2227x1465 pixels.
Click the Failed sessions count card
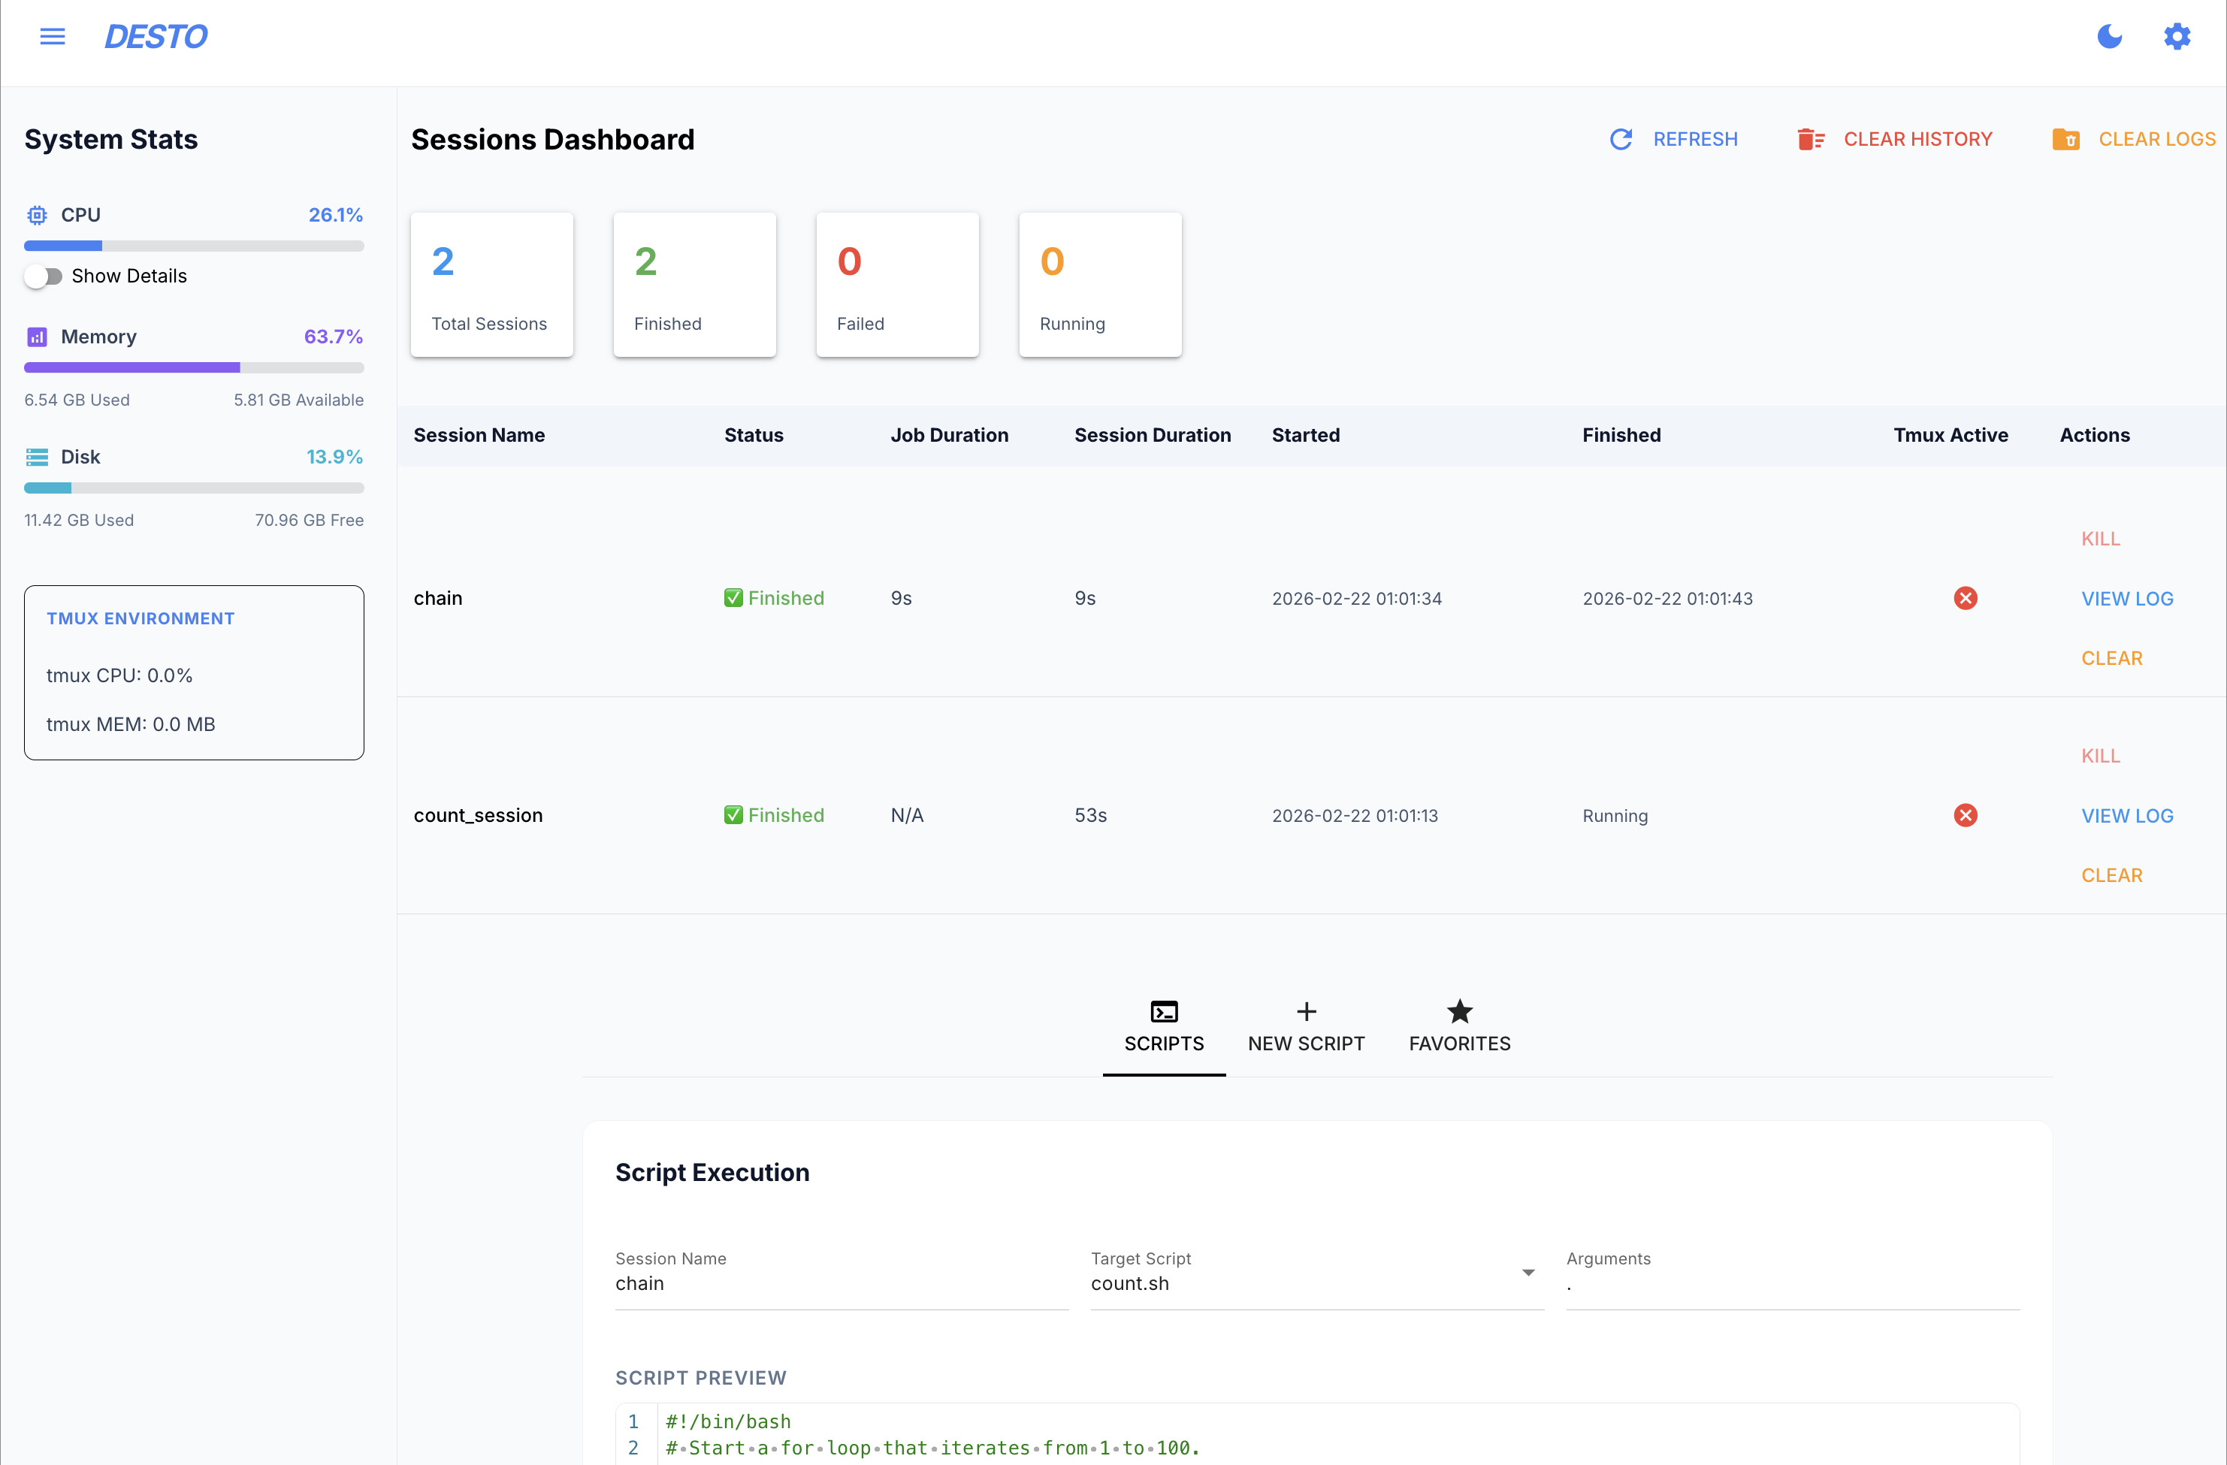click(897, 285)
